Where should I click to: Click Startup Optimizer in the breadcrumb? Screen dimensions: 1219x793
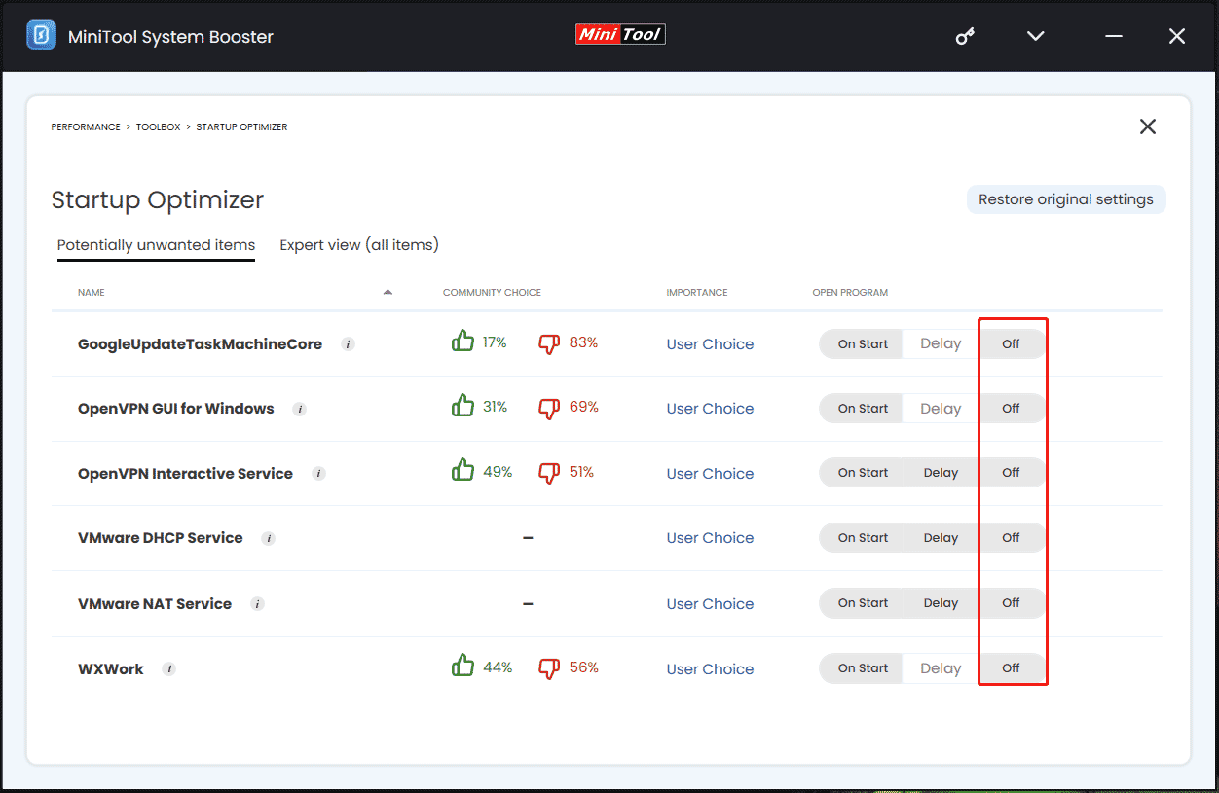click(x=241, y=127)
